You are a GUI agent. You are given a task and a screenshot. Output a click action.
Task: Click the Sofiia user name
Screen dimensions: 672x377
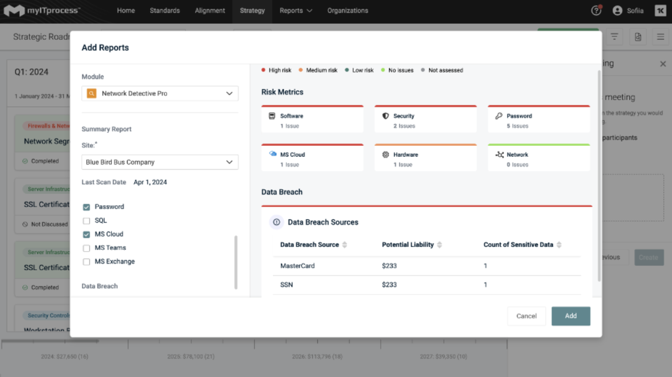636,11
